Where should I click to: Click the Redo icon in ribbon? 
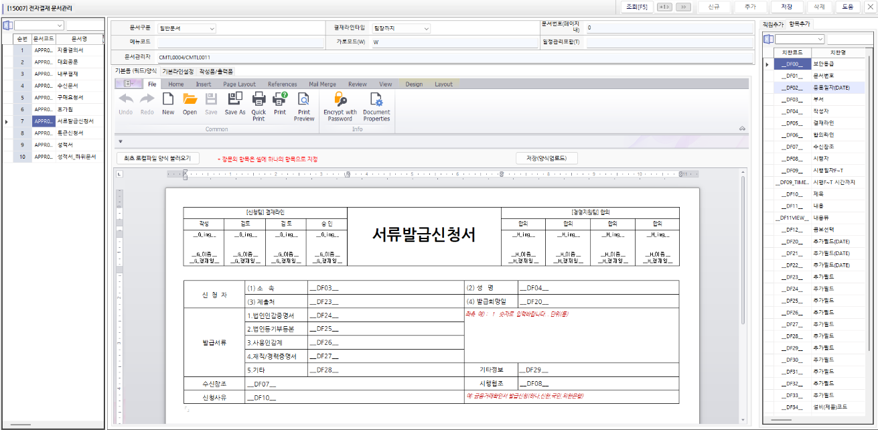pyautogui.click(x=147, y=103)
